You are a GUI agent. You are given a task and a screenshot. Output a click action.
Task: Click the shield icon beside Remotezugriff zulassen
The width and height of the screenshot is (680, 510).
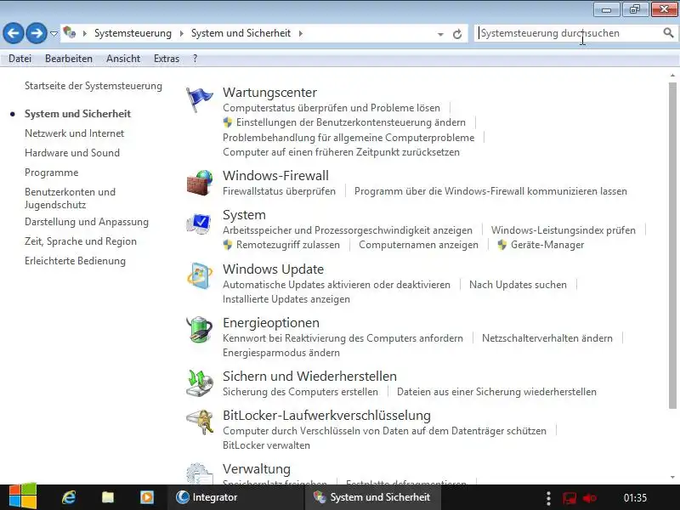pyautogui.click(x=227, y=245)
